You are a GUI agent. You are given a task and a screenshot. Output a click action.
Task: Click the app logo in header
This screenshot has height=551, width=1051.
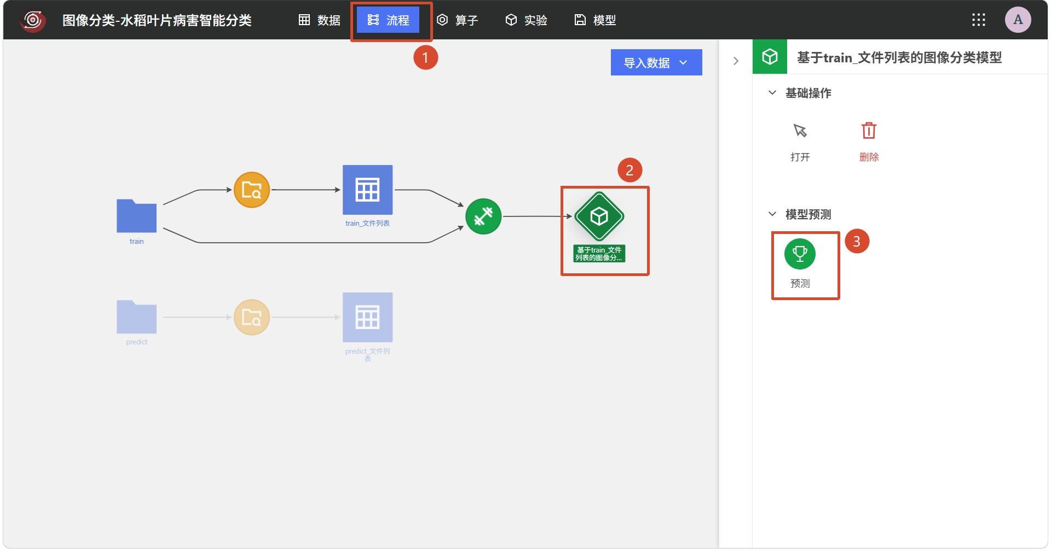33,20
